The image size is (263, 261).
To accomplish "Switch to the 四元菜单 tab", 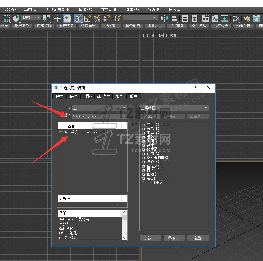I will [104, 96].
